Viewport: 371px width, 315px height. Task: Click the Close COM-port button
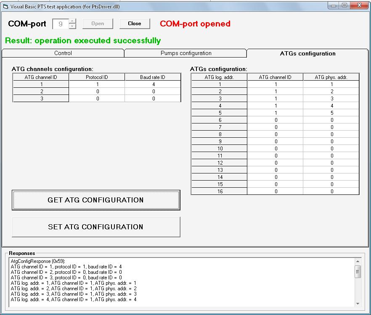click(135, 24)
